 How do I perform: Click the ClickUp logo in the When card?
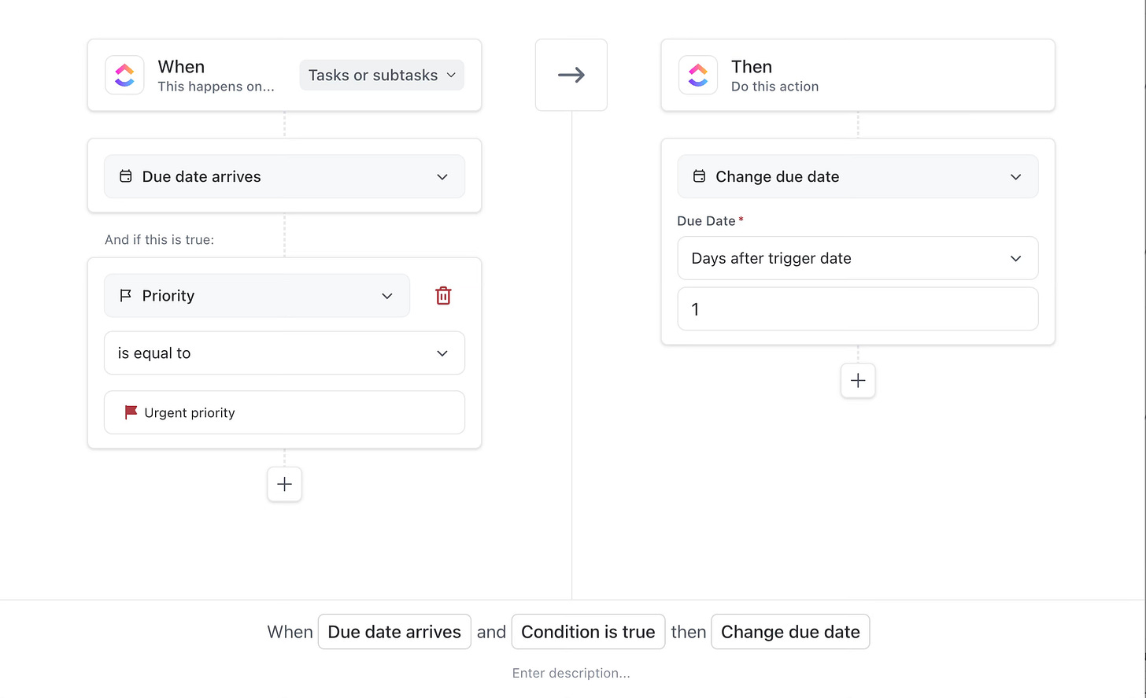tap(124, 75)
